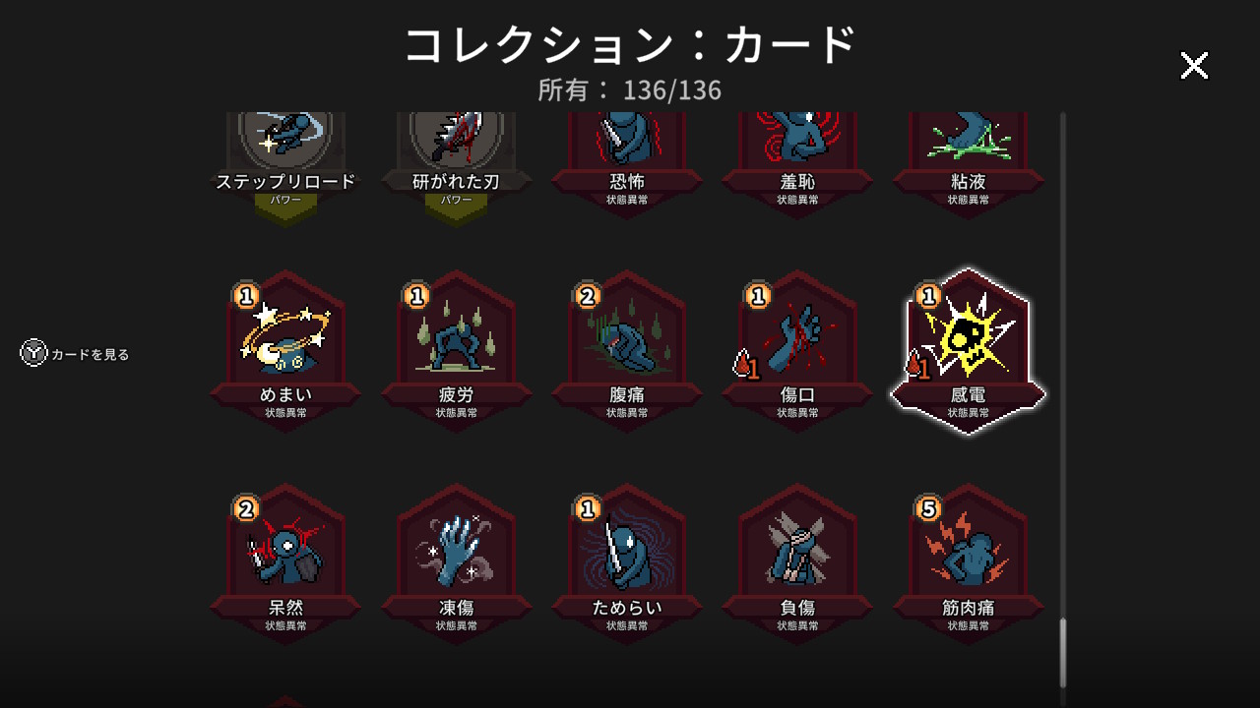Select the 筋肉痛 muscle pain card

[x=969, y=564]
